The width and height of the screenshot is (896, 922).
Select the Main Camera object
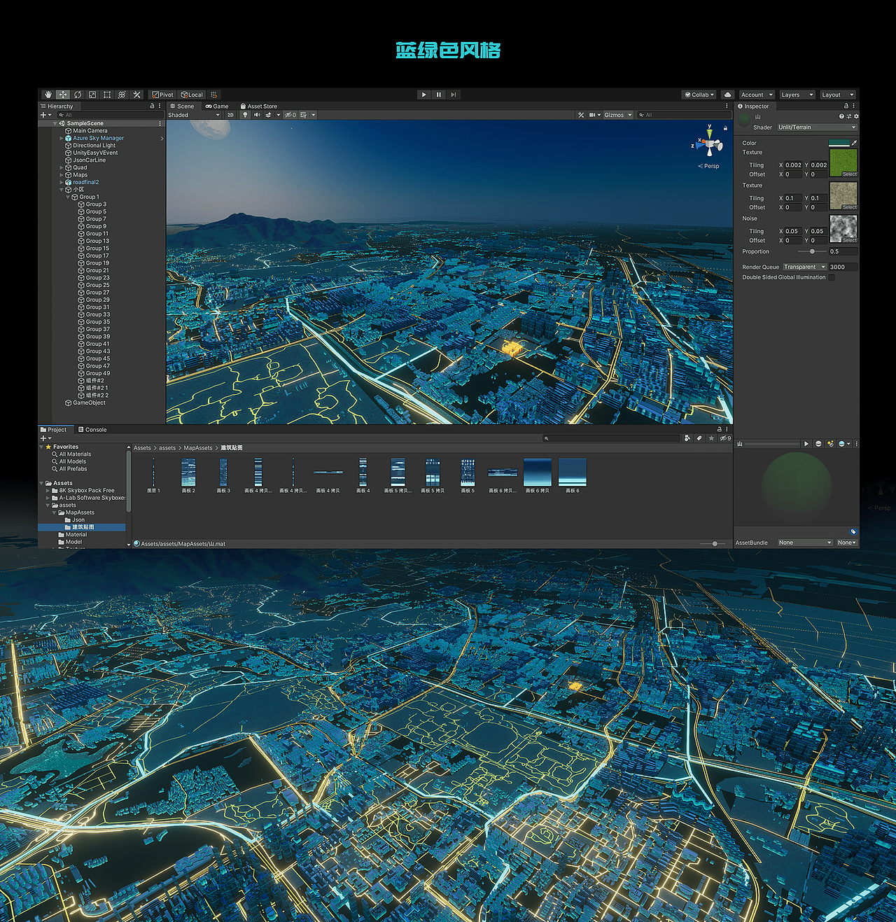tap(90, 131)
